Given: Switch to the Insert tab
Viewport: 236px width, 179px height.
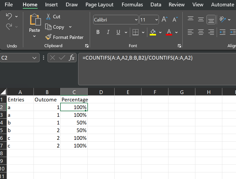Looking at the screenshot, I should [x=51, y=5].
